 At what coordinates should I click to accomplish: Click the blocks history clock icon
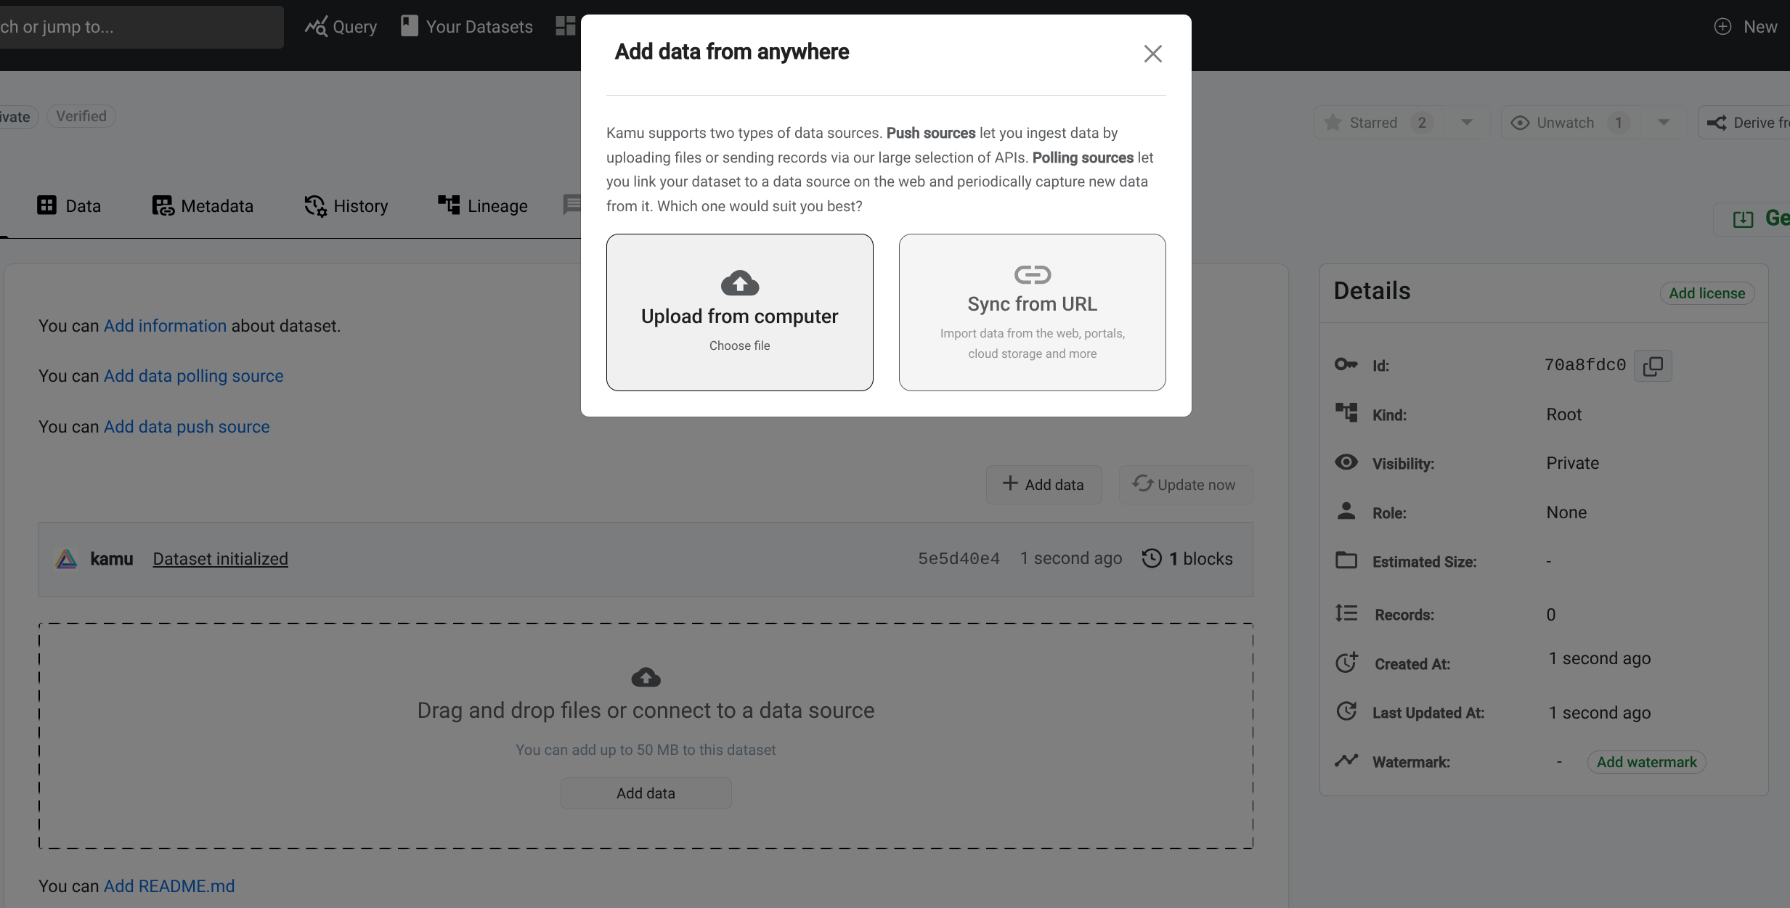[x=1152, y=558]
